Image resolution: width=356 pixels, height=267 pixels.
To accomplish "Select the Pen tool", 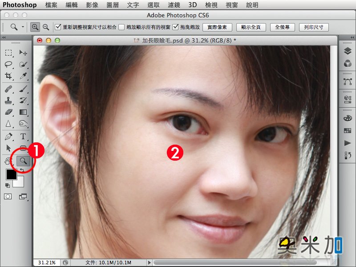I will tap(8, 137).
